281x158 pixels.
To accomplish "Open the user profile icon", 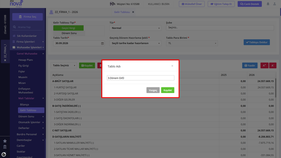I will pyautogui.click(x=274, y=4).
